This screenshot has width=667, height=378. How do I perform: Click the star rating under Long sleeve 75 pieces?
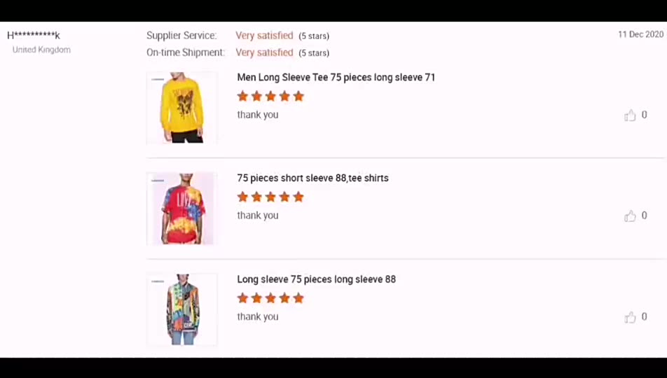point(270,298)
